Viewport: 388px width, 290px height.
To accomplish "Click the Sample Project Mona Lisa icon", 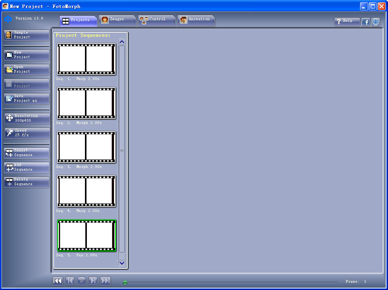I will (9, 35).
